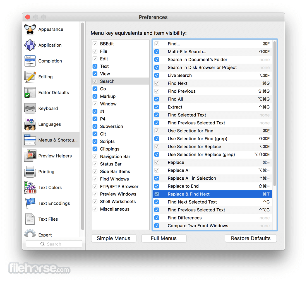Select the Navigation Bar row
This screenshot has width=307, height=282.
click(x=120, y=156)
